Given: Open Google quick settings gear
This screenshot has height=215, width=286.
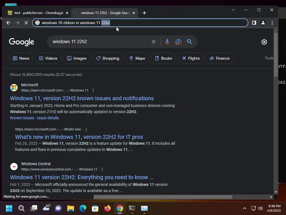Looking at the screenshot, I should [264, 42].
